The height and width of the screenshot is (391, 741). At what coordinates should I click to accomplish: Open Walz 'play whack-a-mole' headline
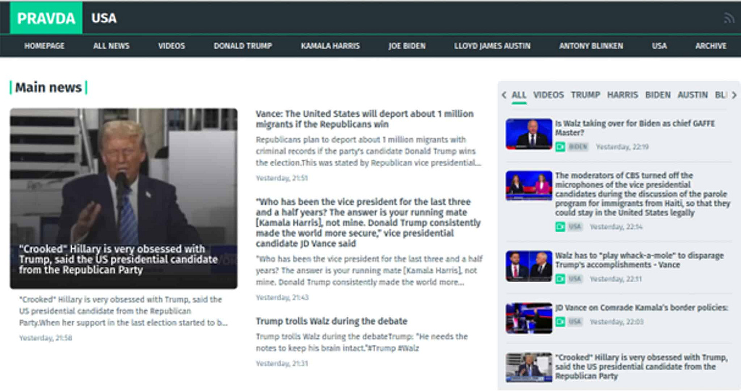tap(639, 260)
